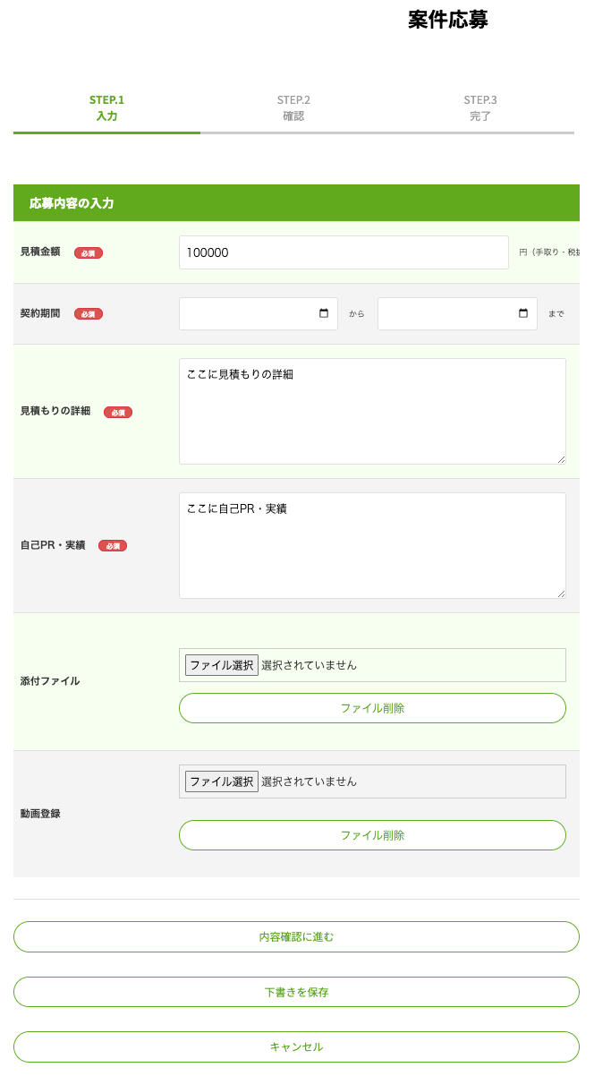This screenshot has height=1076, width=594.
Task: Click the 自己PR・実績 textarea resize handle
Action: coord(561,593)
